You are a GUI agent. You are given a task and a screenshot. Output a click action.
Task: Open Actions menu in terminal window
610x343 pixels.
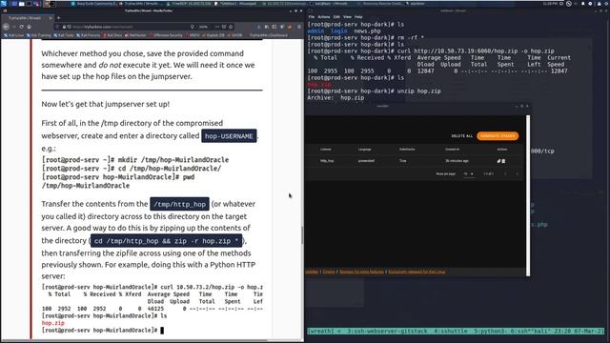(324, 17)
